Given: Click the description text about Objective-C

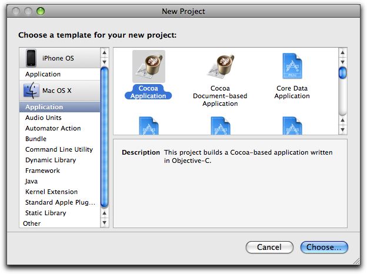Looking at the screenshot, I should 248,156.
